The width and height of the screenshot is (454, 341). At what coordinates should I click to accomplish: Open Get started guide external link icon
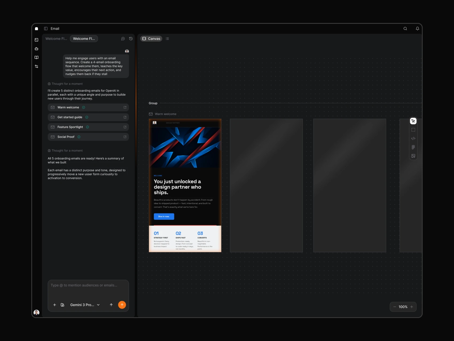125,117
